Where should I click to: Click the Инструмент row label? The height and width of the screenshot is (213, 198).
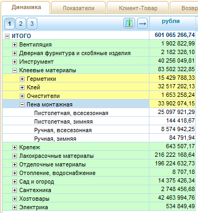point(36,62)
